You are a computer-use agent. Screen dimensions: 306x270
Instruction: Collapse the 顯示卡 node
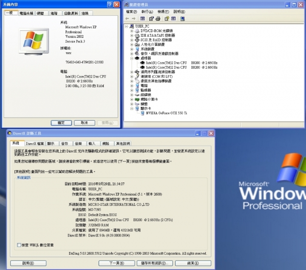(x=132, y=109)
